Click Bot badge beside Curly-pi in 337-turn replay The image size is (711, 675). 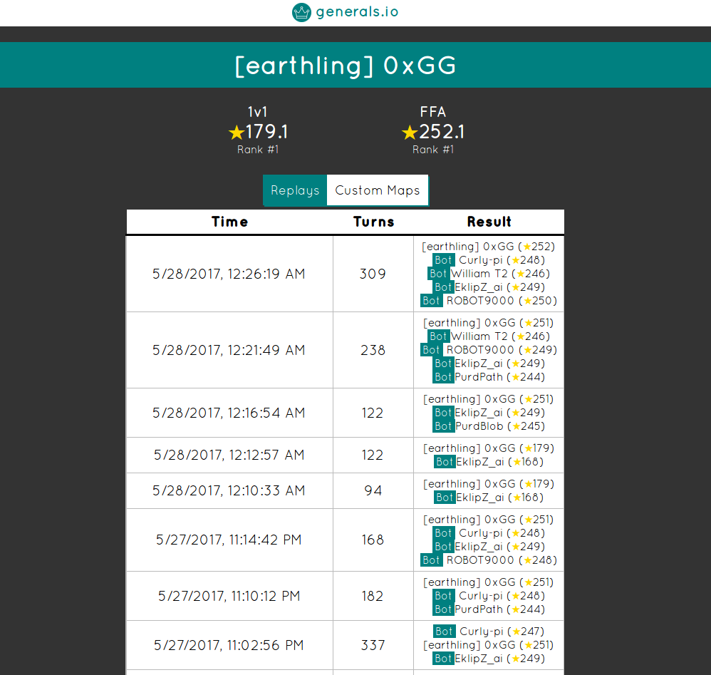click(444, 632)
